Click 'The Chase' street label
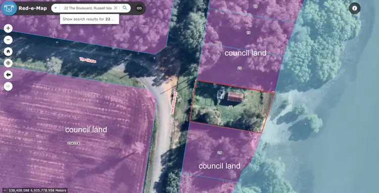379x193 pixels. [x=88, y=60]
